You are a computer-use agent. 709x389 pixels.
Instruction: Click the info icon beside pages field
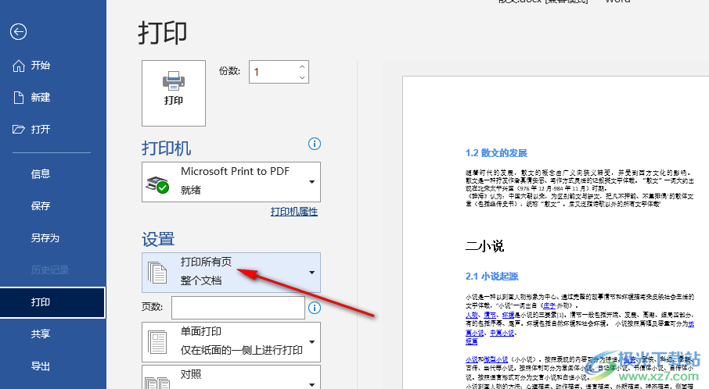tap(315, 308)
